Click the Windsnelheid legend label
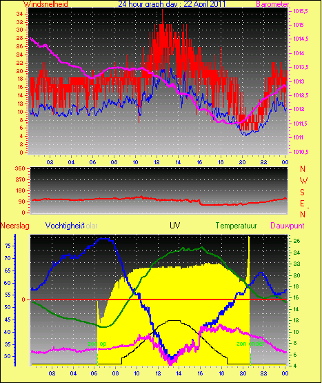The width and height of the screenshot is (322, 383). 46,4
